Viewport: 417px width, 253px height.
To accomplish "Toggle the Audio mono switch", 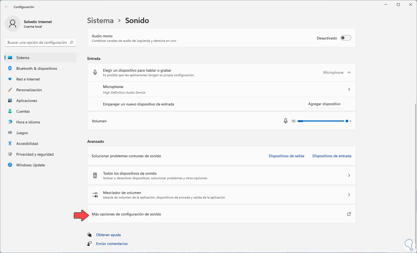I will coord(346,38).
